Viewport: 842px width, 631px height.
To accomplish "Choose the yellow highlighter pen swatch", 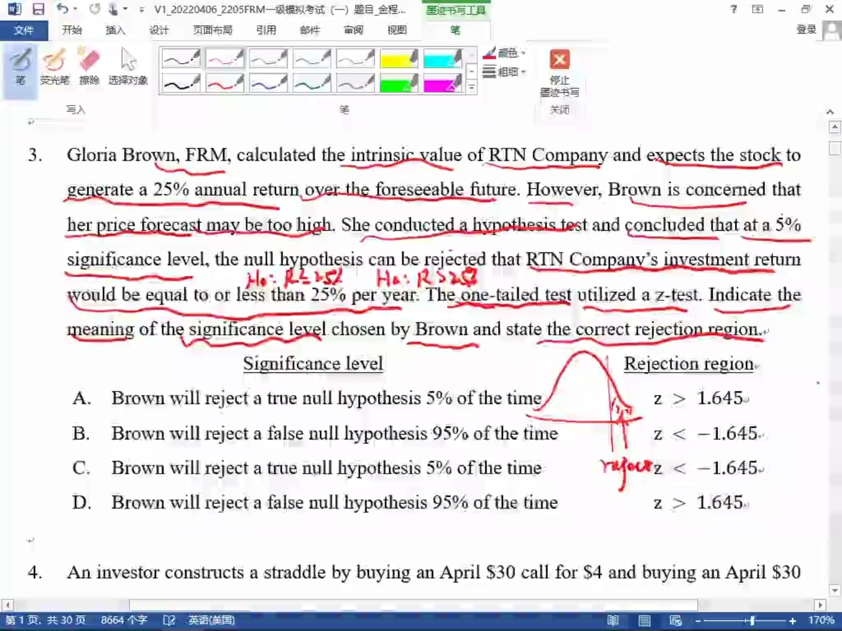I will coord(399,59).
